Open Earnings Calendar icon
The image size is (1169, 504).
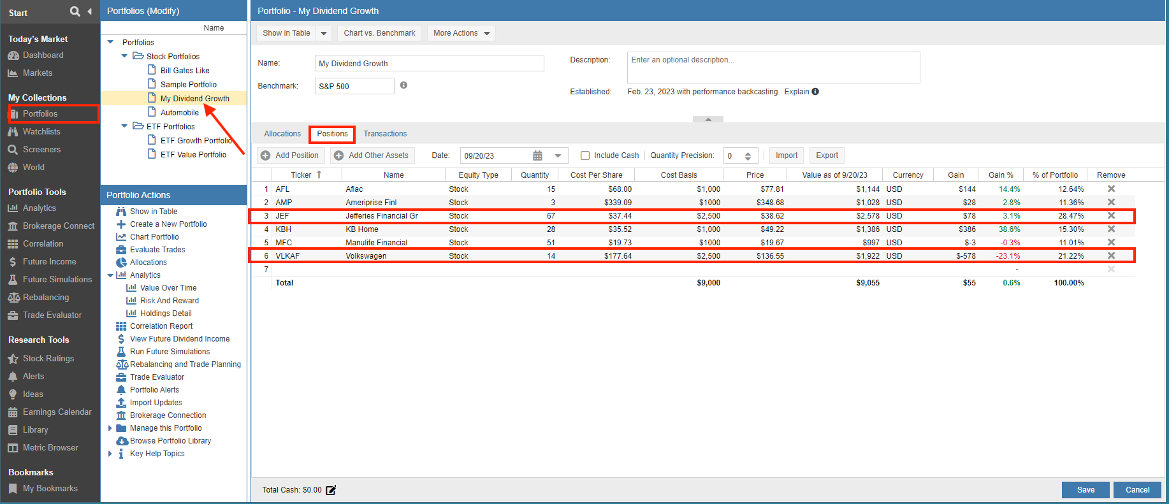click(13, 412)
